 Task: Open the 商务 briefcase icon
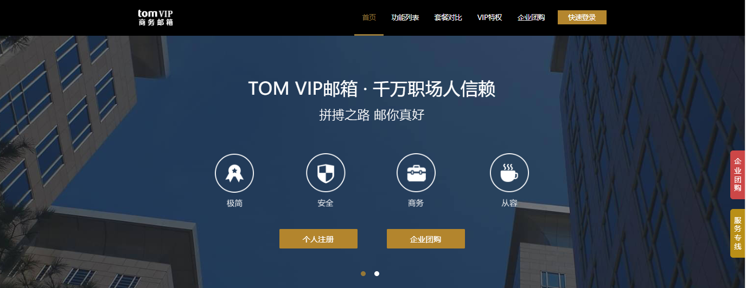coord(416,173)
